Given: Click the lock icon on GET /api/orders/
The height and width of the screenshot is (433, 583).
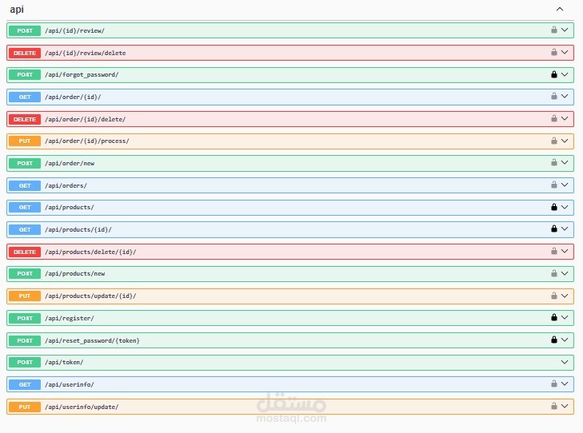Looking at the screenshot, I should point(554,185).
